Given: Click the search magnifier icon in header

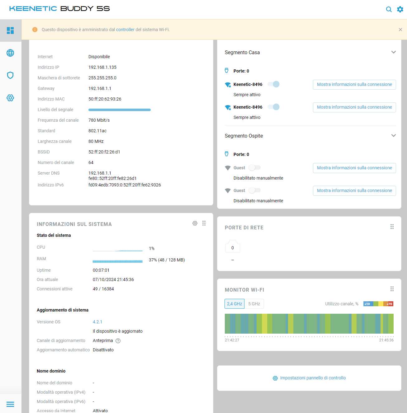Looking at the screenshot, I should (389, 9).
